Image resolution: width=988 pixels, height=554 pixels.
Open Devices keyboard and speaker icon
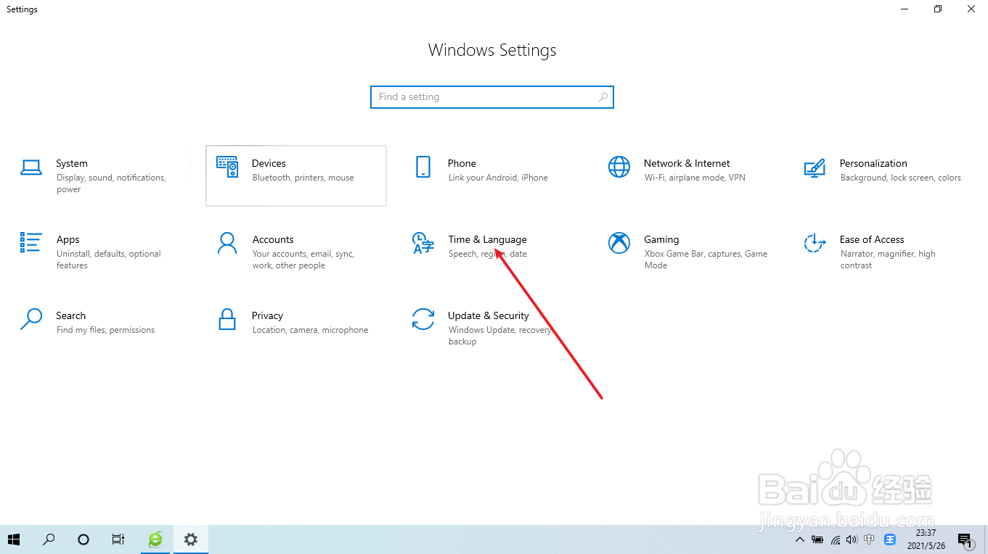(227, 168)
